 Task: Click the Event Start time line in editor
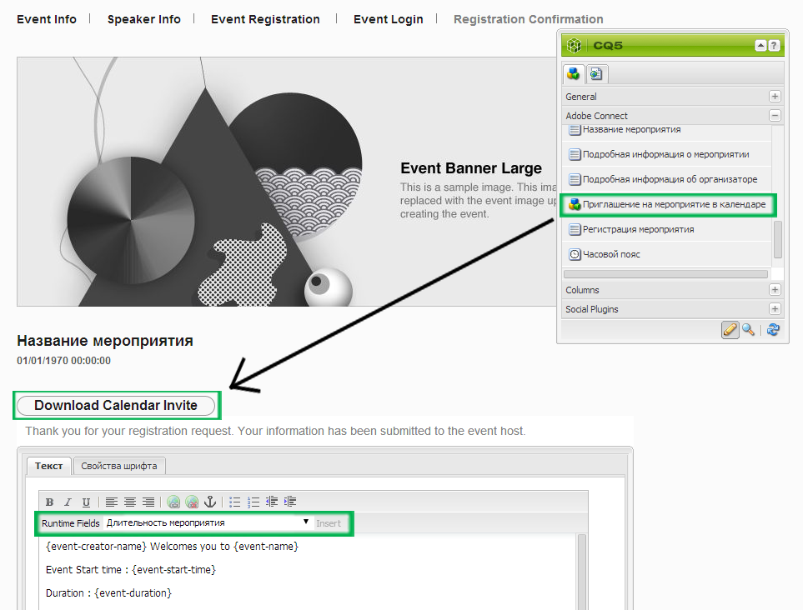tap(131, 570)
